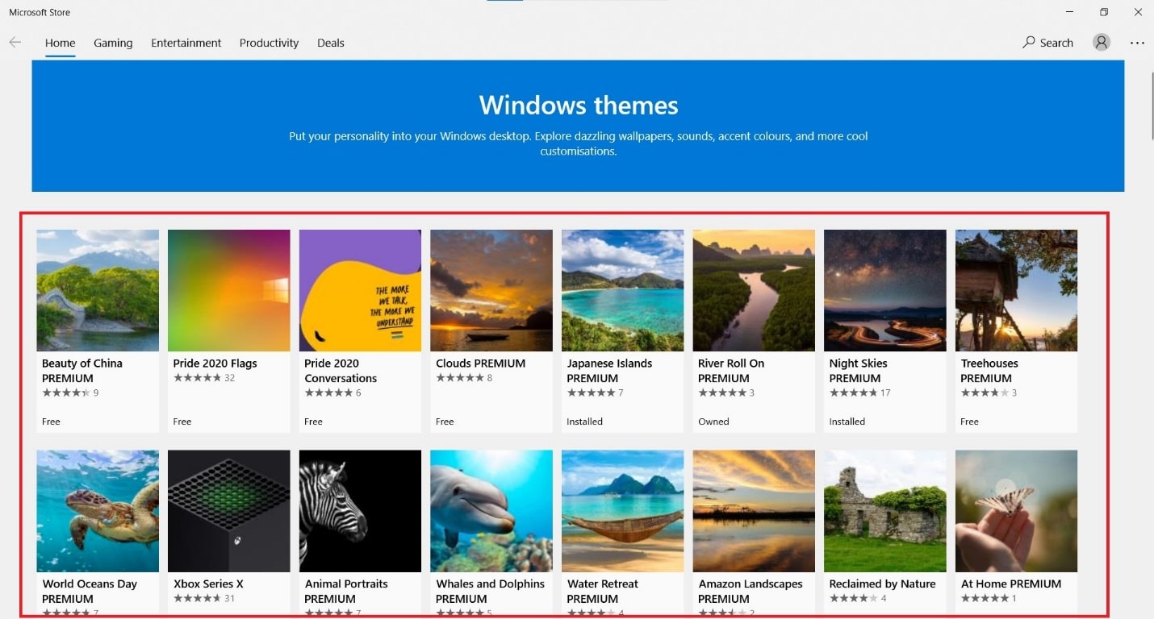This screenshot has width=1154, height=619.
Task: Open the Japanese Islands PREMIUM theme
Action: pos(622,290)
